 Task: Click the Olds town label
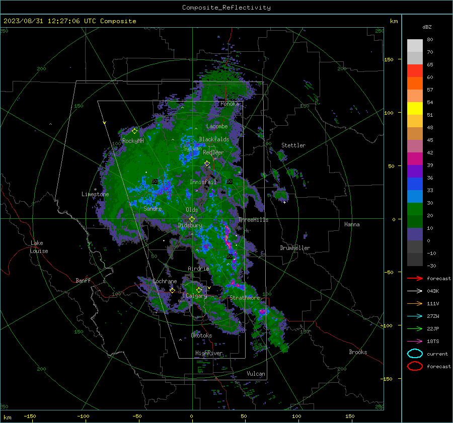[x=192, y=210]
